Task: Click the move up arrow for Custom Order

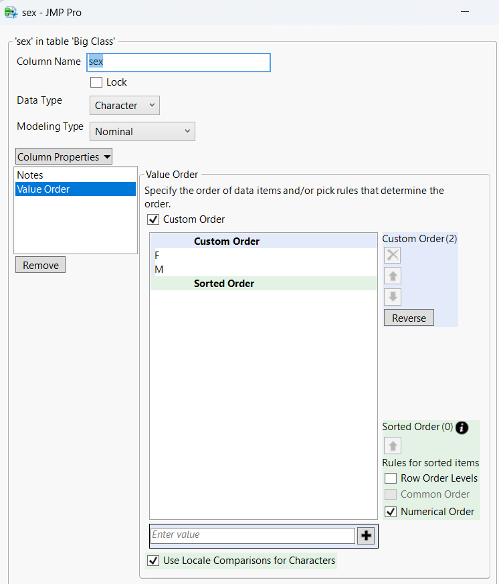Action: [393, 276]
